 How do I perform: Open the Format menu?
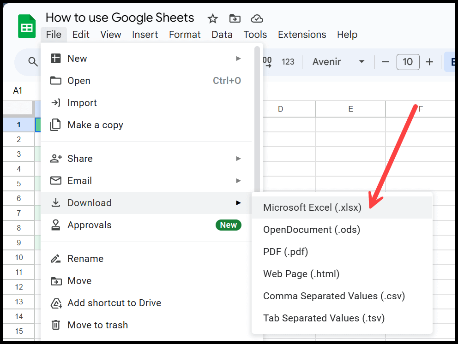tap(185, 35)
